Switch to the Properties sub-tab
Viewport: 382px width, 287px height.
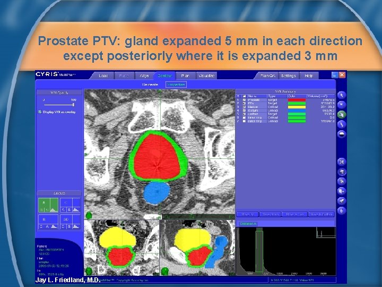[176, 85]
